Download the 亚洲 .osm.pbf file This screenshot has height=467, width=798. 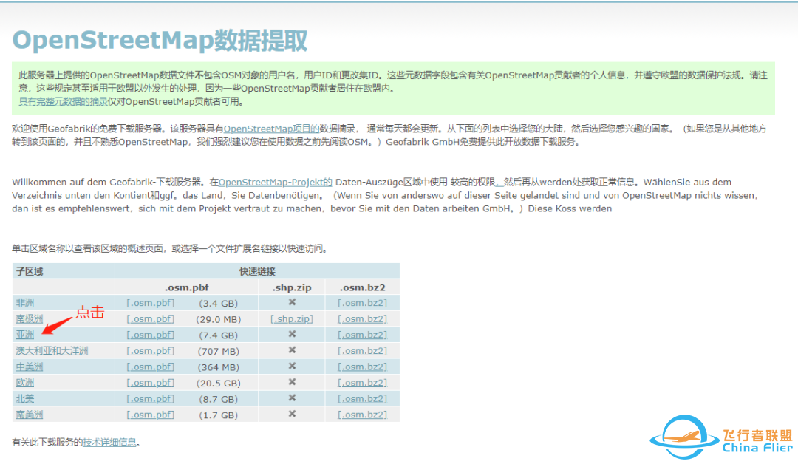point(151,335)
